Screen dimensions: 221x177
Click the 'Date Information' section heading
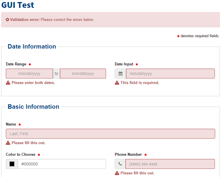tap(32, 47)
